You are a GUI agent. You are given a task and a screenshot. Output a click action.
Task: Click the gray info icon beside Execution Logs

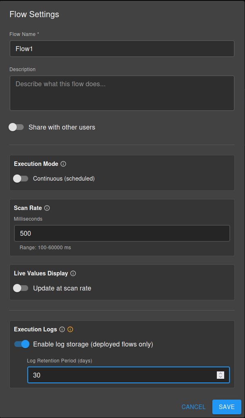click(x=62, y=329)
